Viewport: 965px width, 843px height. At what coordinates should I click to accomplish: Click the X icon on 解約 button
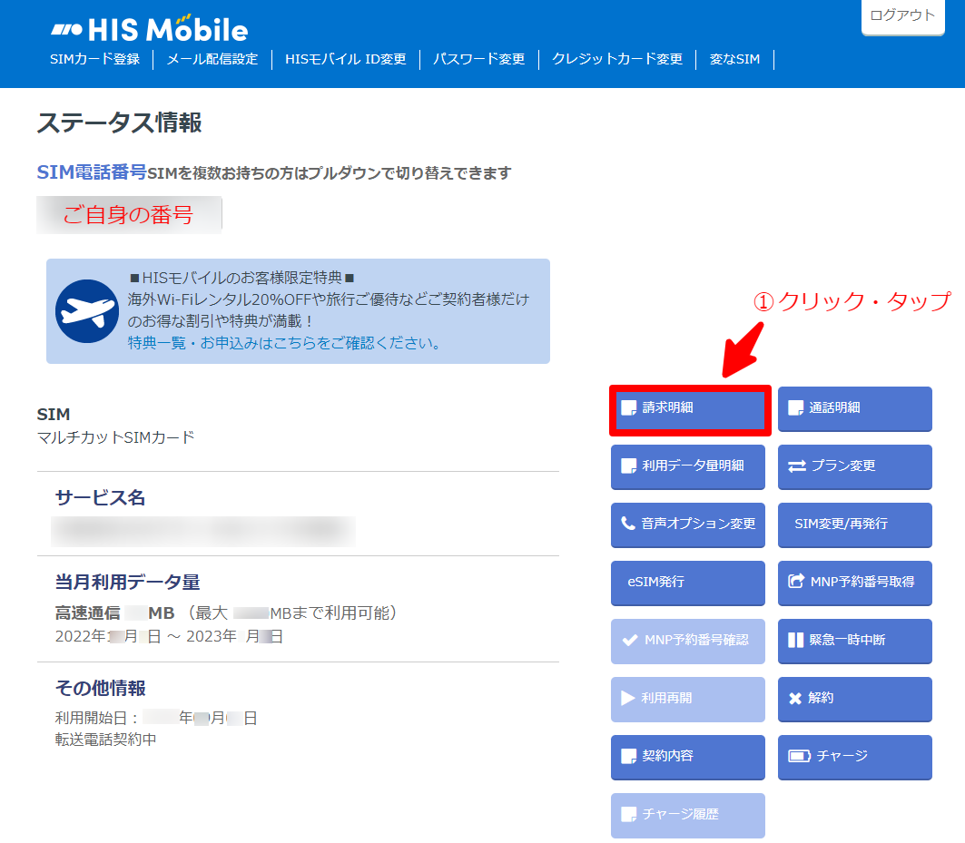tap(795, 699)
